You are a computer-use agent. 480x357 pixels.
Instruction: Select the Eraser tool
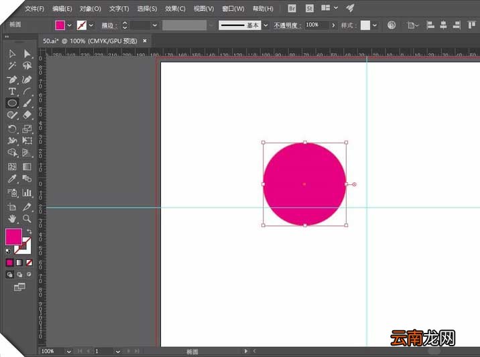click(27, 115)
